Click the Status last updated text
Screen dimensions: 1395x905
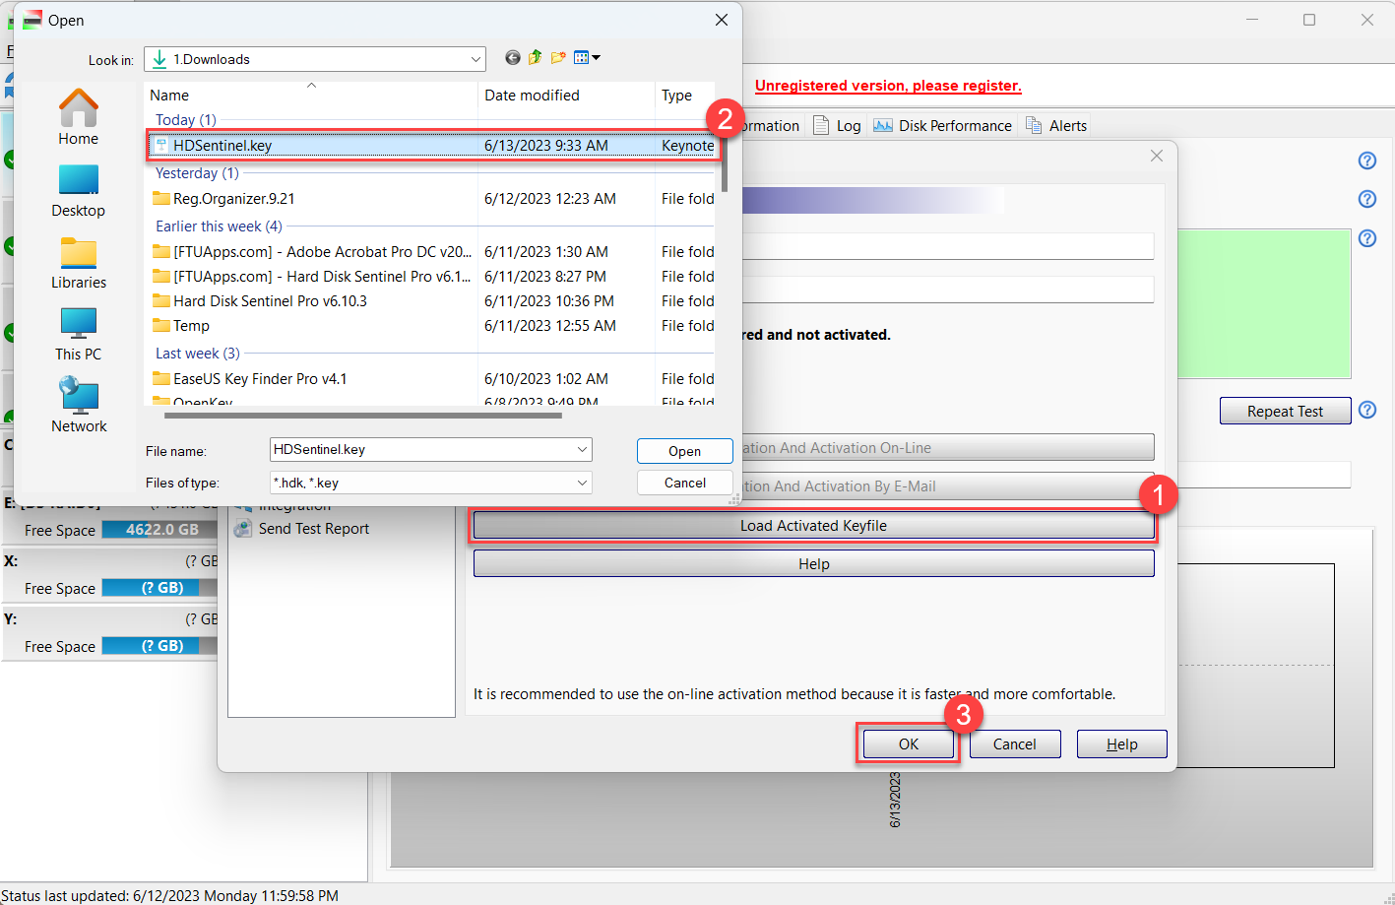tap(170, 896)
